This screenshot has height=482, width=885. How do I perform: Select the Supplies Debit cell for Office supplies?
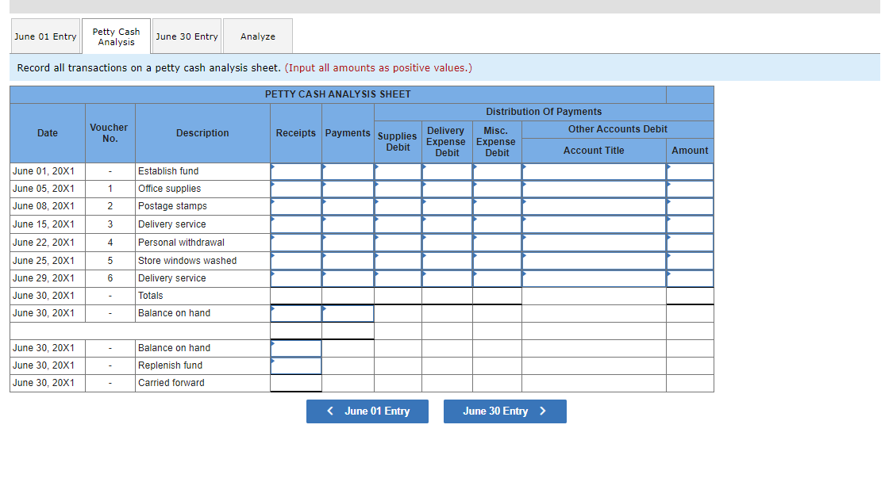[397, 189]
